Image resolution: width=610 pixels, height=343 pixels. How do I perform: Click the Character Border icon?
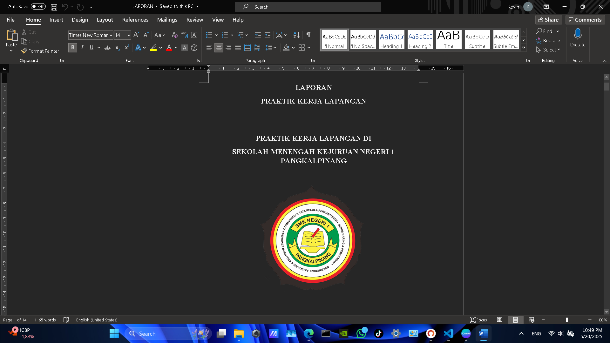(194, 35)
